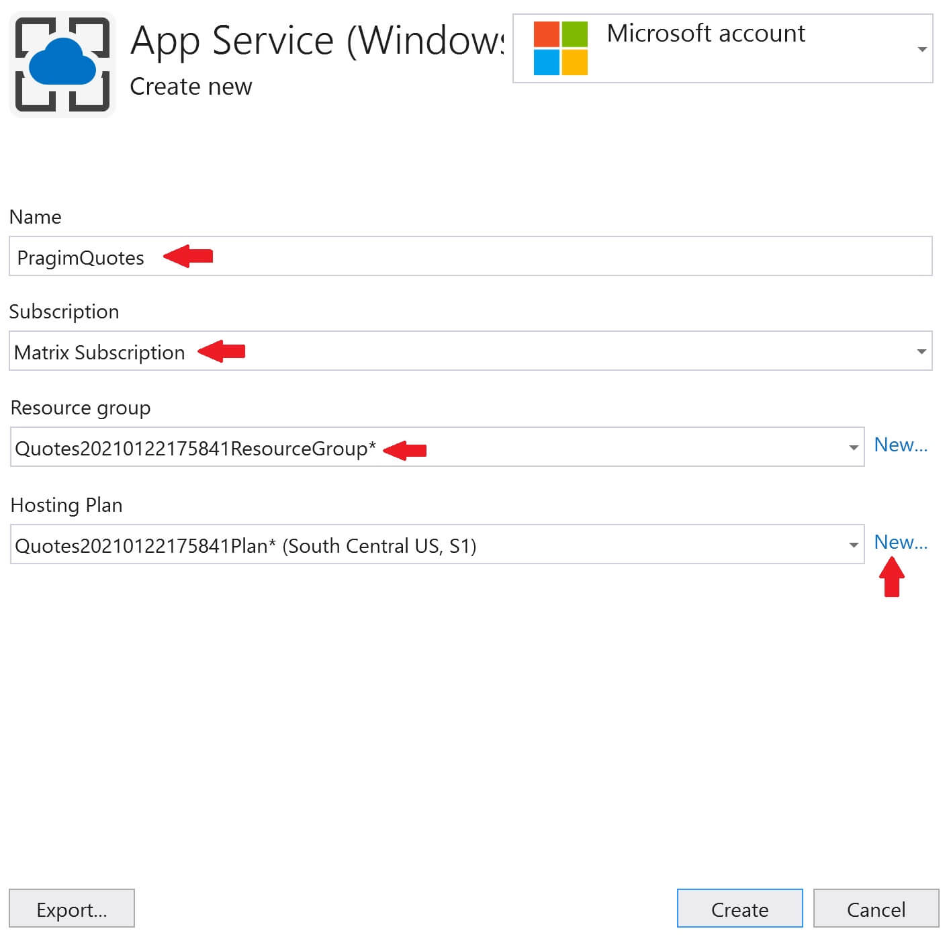Click the Cancel button
This screenshot has height=935, width=947.
[876, 909]
